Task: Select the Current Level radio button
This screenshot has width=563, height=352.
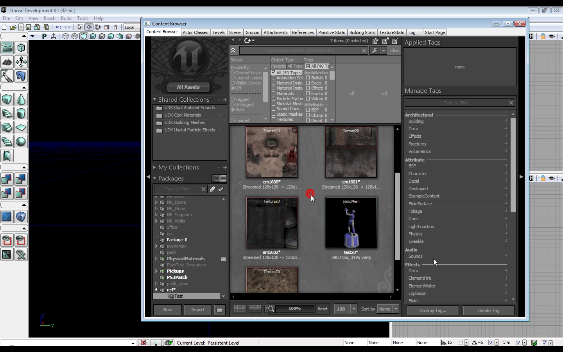Action: click(233, 73)
